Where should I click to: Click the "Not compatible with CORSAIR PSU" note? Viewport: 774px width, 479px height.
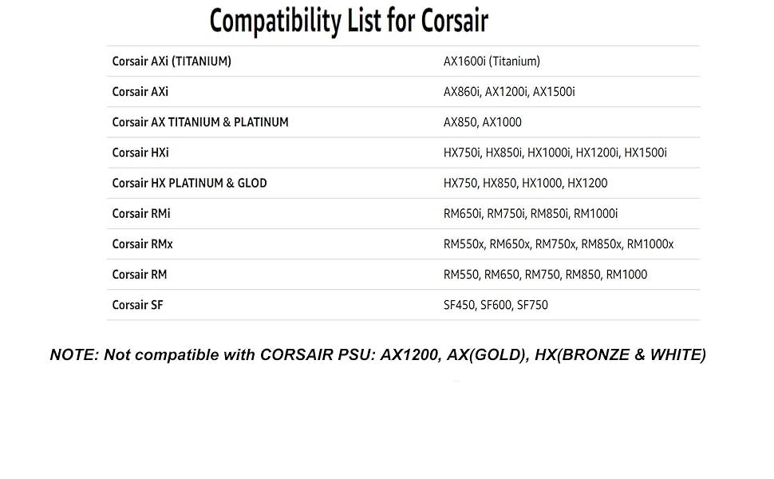[377, 355]
